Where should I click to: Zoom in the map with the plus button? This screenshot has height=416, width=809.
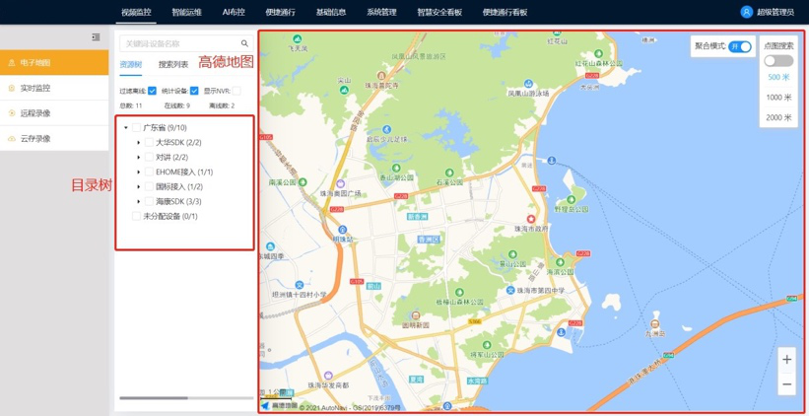click(x=786, y=360)
